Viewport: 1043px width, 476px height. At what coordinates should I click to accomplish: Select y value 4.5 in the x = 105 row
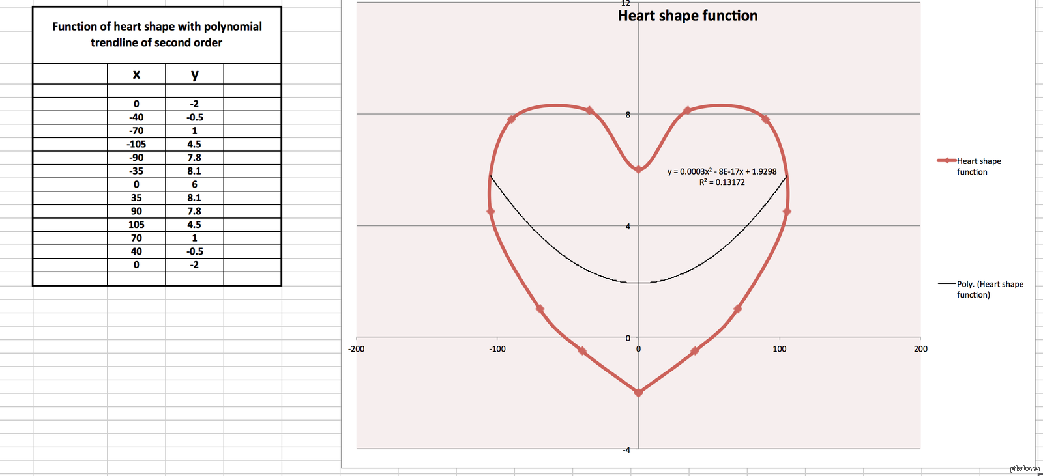pyautogui.click(x=194, y=225)
